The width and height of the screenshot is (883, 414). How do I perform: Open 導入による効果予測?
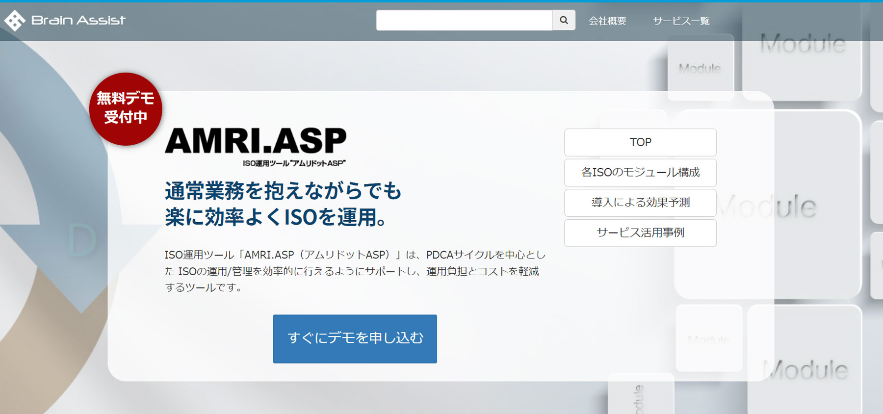coord(640,203)
